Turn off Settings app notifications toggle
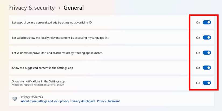 (x=207, y=83)
